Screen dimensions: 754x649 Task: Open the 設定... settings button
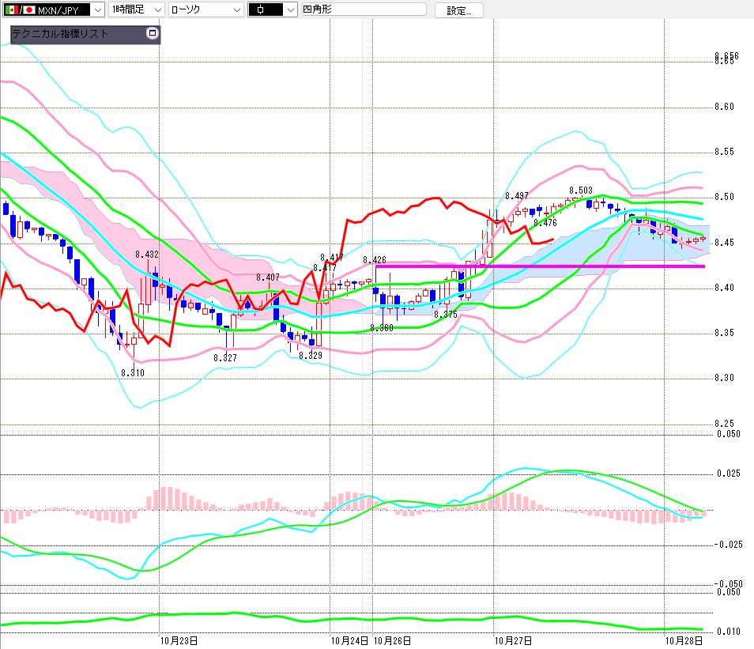pyautogui.click(x=459, y=10)
